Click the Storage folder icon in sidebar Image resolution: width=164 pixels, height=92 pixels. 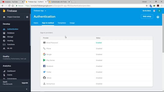click(x=4, y=37)
